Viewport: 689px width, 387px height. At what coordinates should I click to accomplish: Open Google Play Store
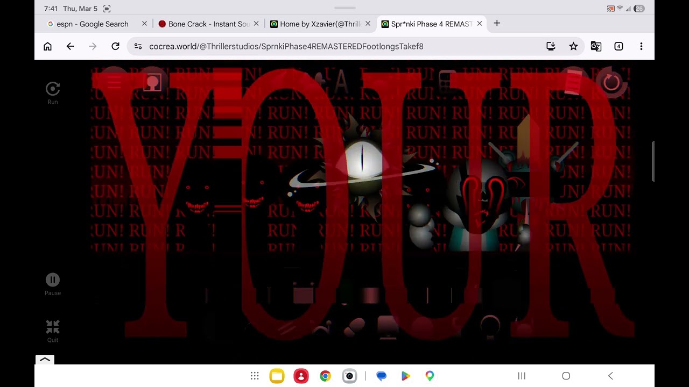405,376
